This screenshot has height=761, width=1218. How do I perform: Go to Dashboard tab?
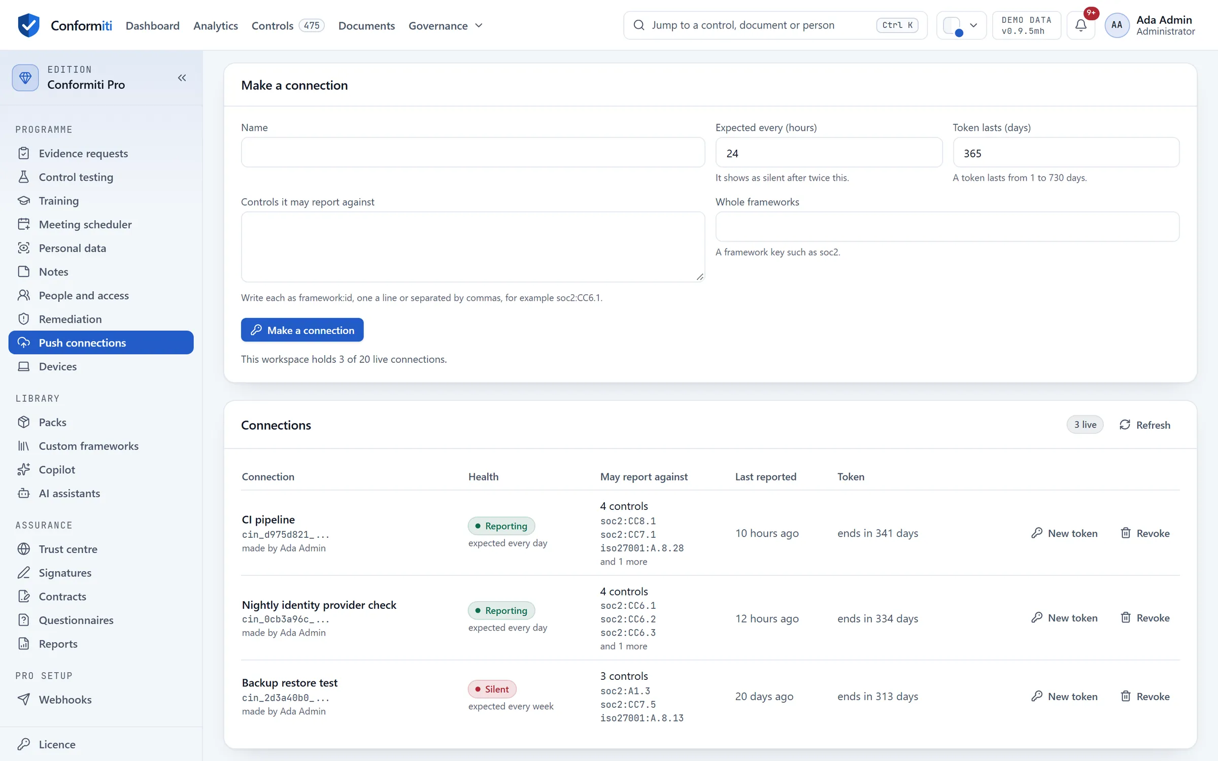152,25
